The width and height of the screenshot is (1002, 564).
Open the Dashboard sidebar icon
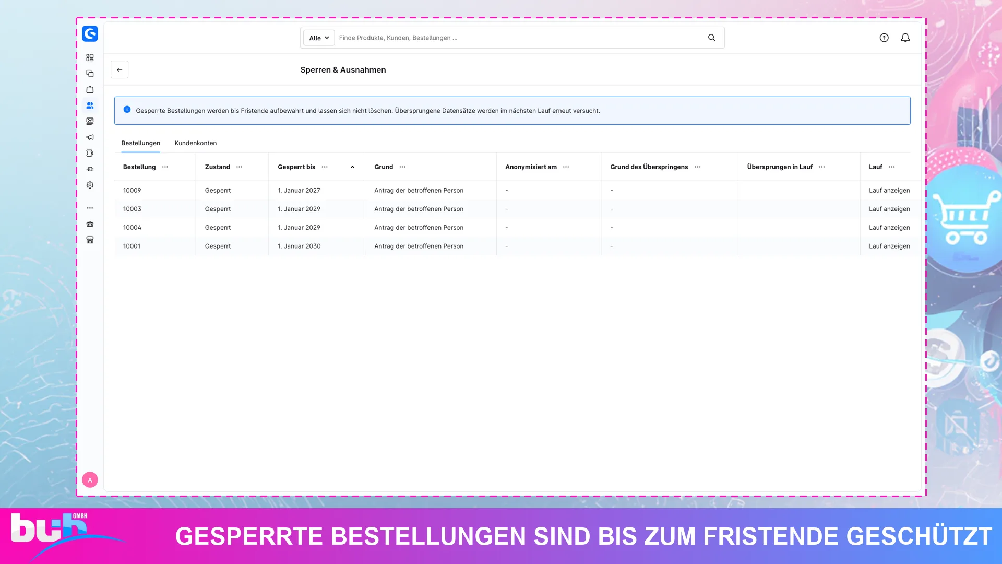click(90, 57)
